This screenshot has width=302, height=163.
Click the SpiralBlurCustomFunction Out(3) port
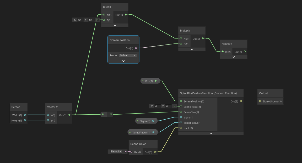coord(241,101)
